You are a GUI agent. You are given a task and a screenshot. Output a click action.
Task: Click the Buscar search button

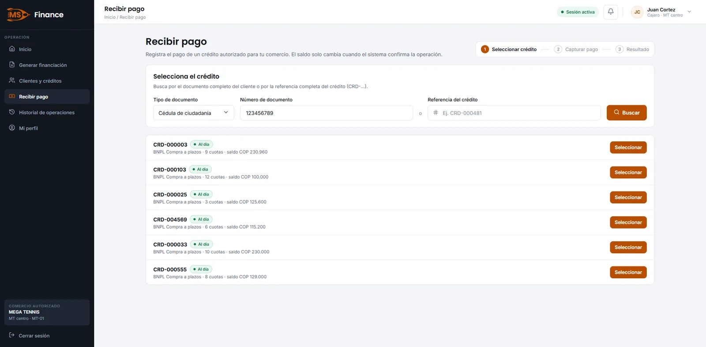point(627,113)
